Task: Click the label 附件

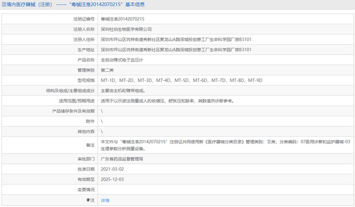Action: coord(90,122)
